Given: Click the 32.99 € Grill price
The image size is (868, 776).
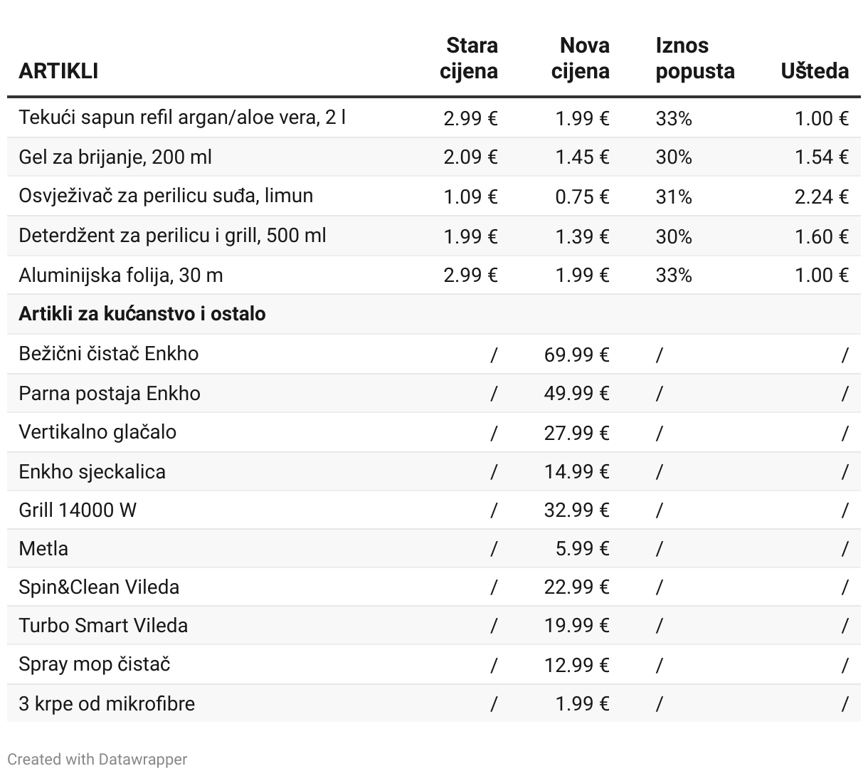Looking at the screenshot, I should tap(576, 510).
